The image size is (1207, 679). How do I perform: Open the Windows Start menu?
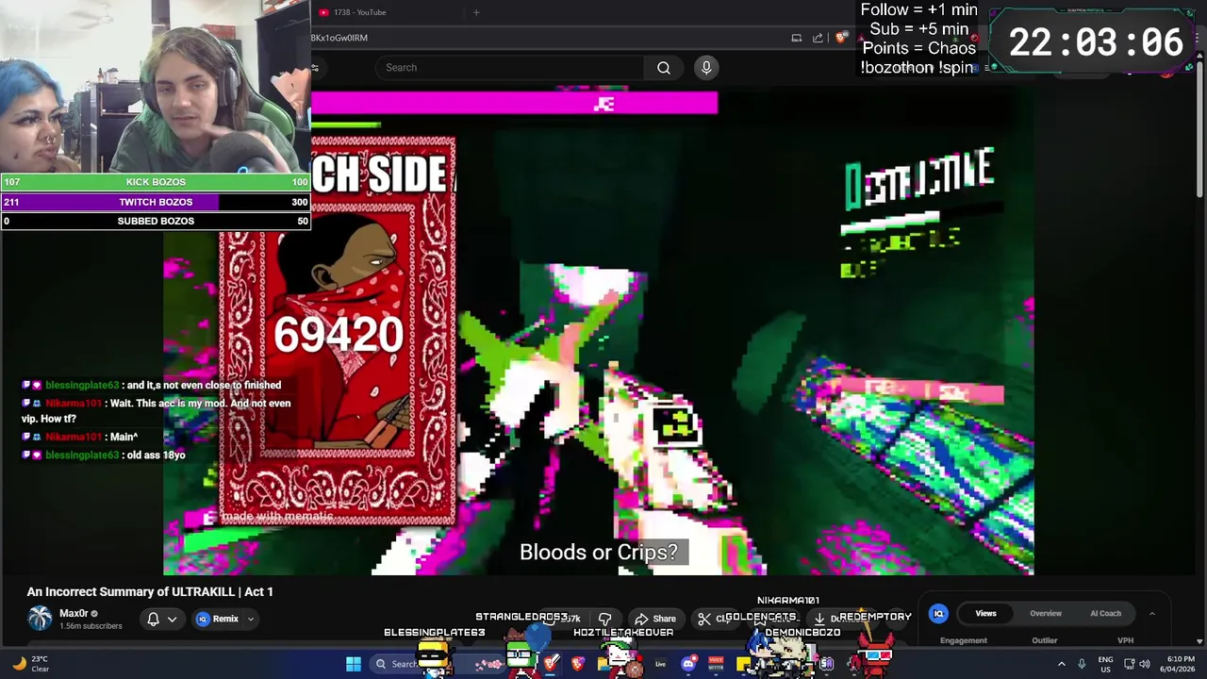[x=354, y=664]
